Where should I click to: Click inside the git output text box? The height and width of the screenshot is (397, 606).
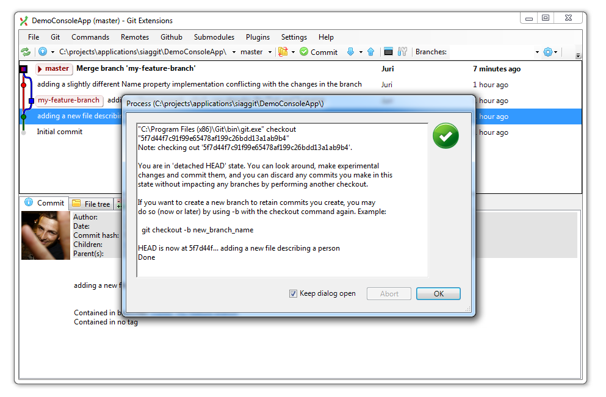(283, 200)
